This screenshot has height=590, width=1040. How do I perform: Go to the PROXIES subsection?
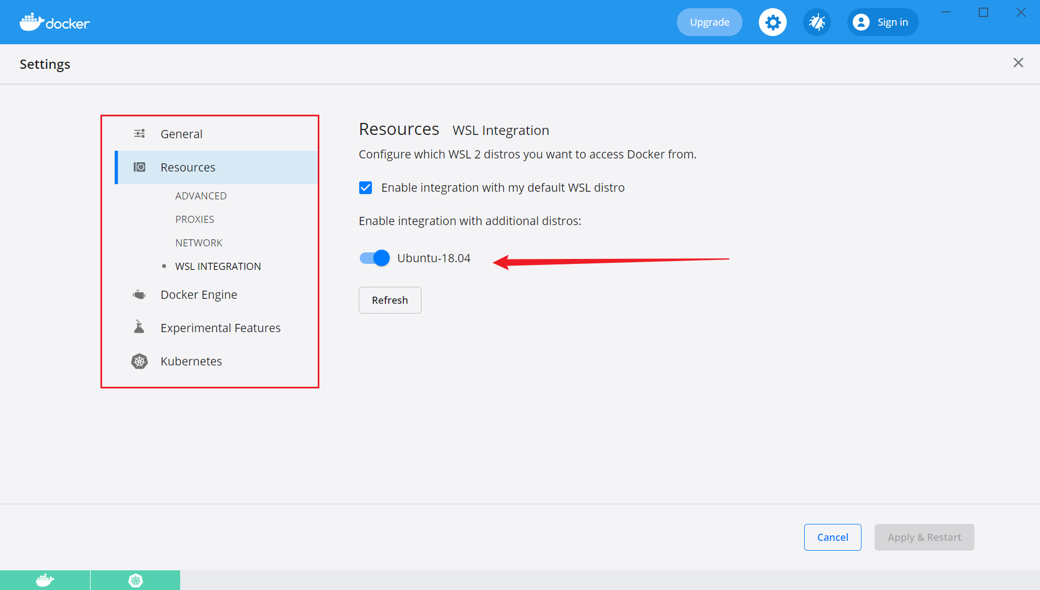coord(194,220)
